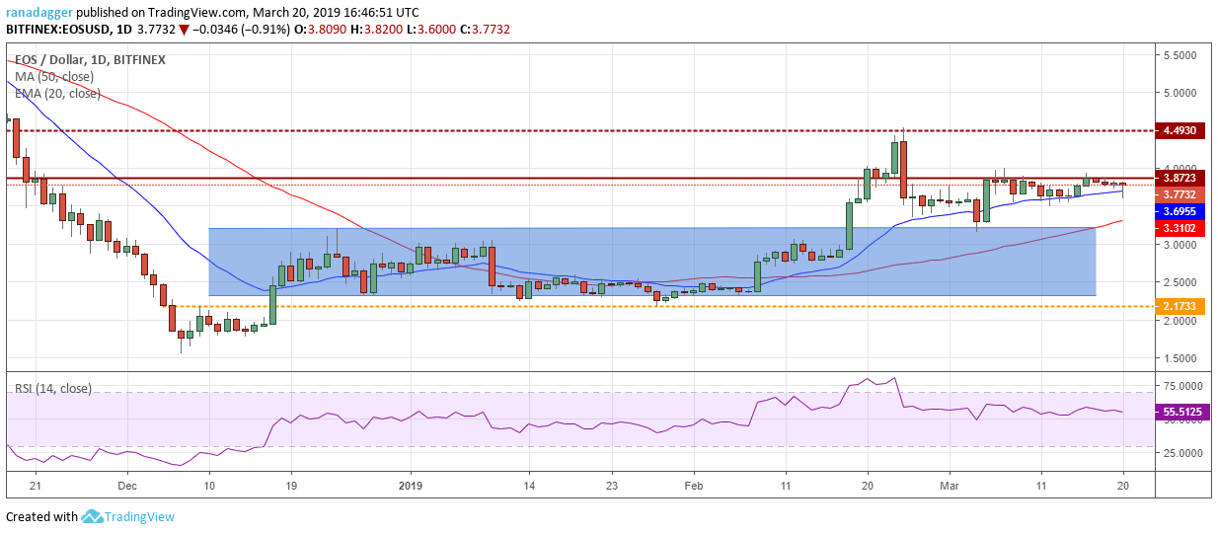Select the MA (50, close) indicator legend
The height and width of the screenshot is (534, 1218).
point(56,77)
